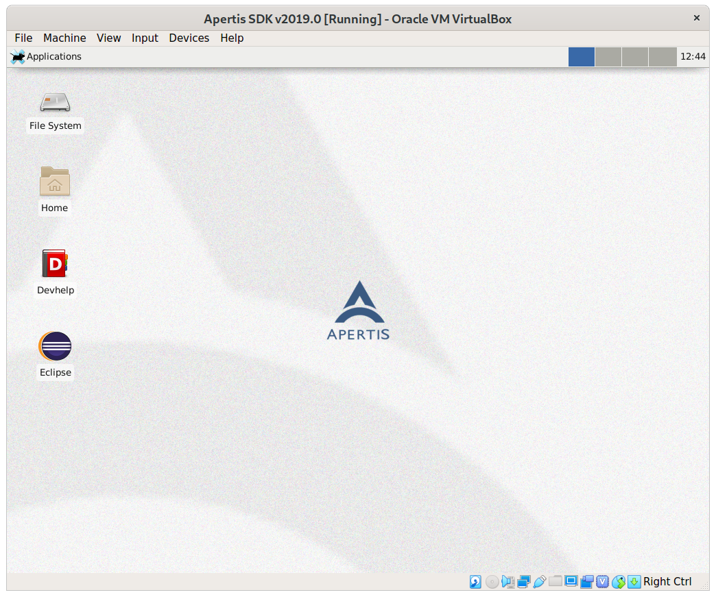Viewport: 716px width, 597px height.
Task: Click the network adapter status icon
Action: pos(524,581)
